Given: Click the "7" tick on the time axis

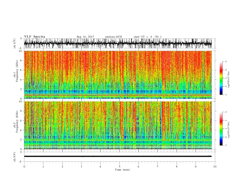Looking at the screenshot, I should click(158, 167).
